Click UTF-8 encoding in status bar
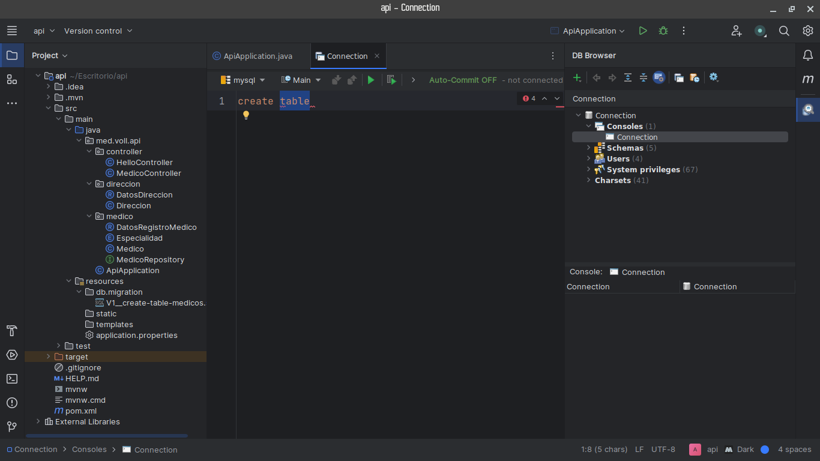Screen dimensions: 820x461 pos(663,449)
